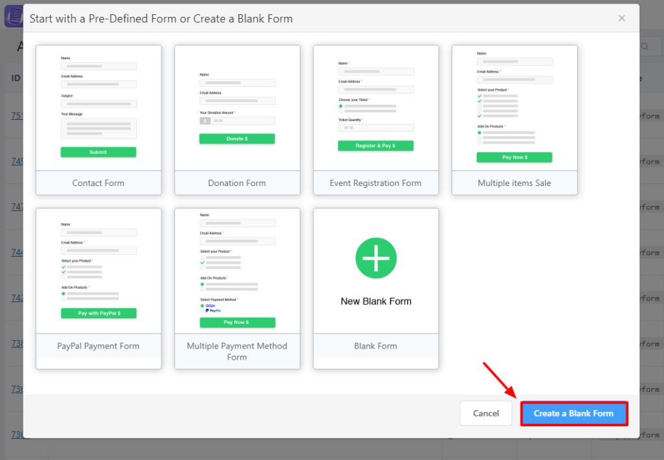
Task: Click the PayPal icon in Multiple Payment Method template
Action: (x=214, y=311)
